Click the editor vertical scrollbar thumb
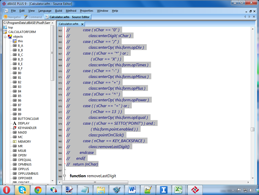The image size is (259, 195). tap(252, 129)
